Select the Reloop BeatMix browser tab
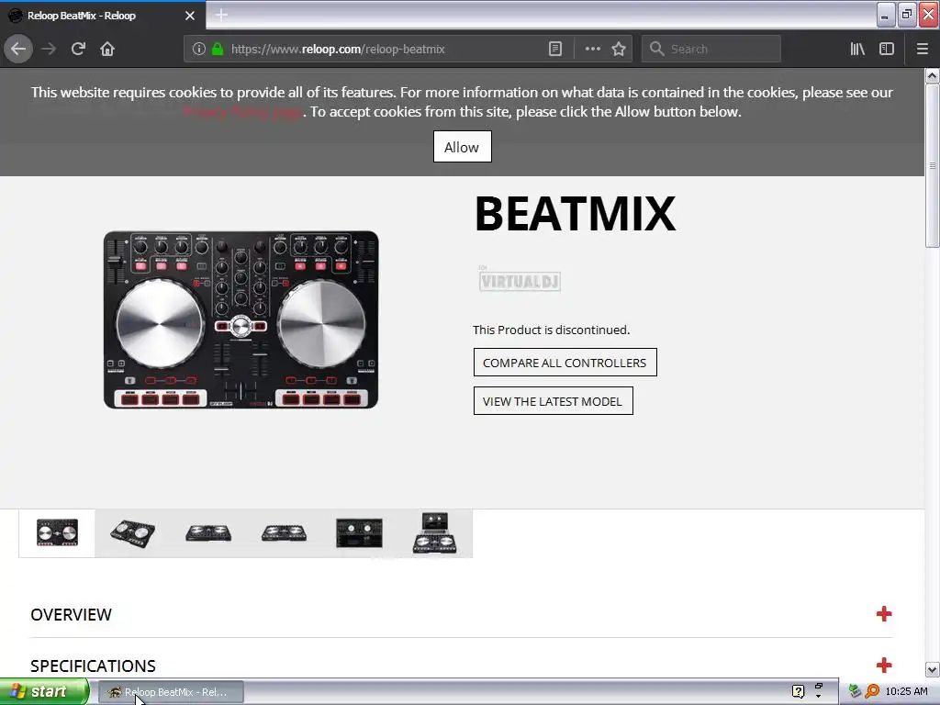Screen dimensions: 940x705 pos(103,16)
